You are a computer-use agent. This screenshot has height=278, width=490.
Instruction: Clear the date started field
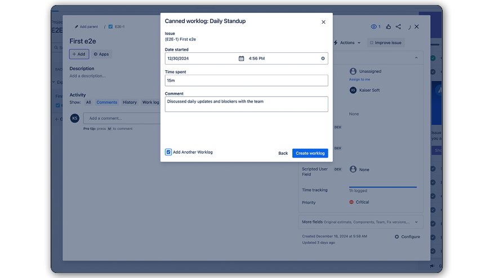[323, 59]
